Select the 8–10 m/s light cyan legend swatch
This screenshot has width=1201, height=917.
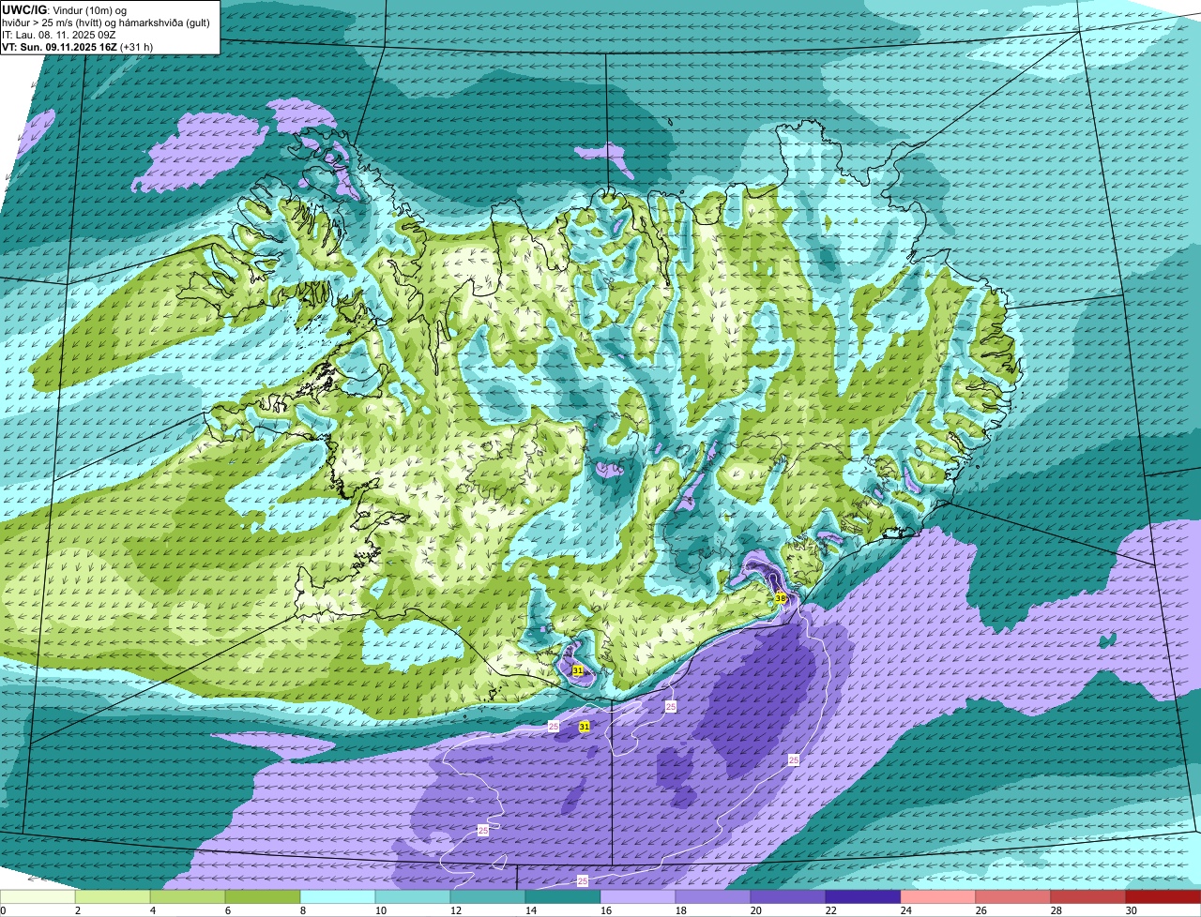coord(338,897)
